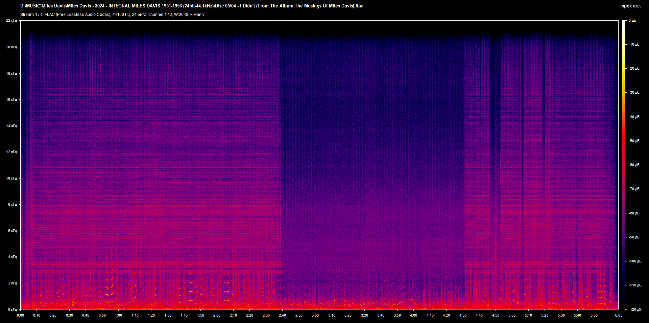649x323 pixels.
Task: Click the '3:30' time axis label
Action: point(364,315)
